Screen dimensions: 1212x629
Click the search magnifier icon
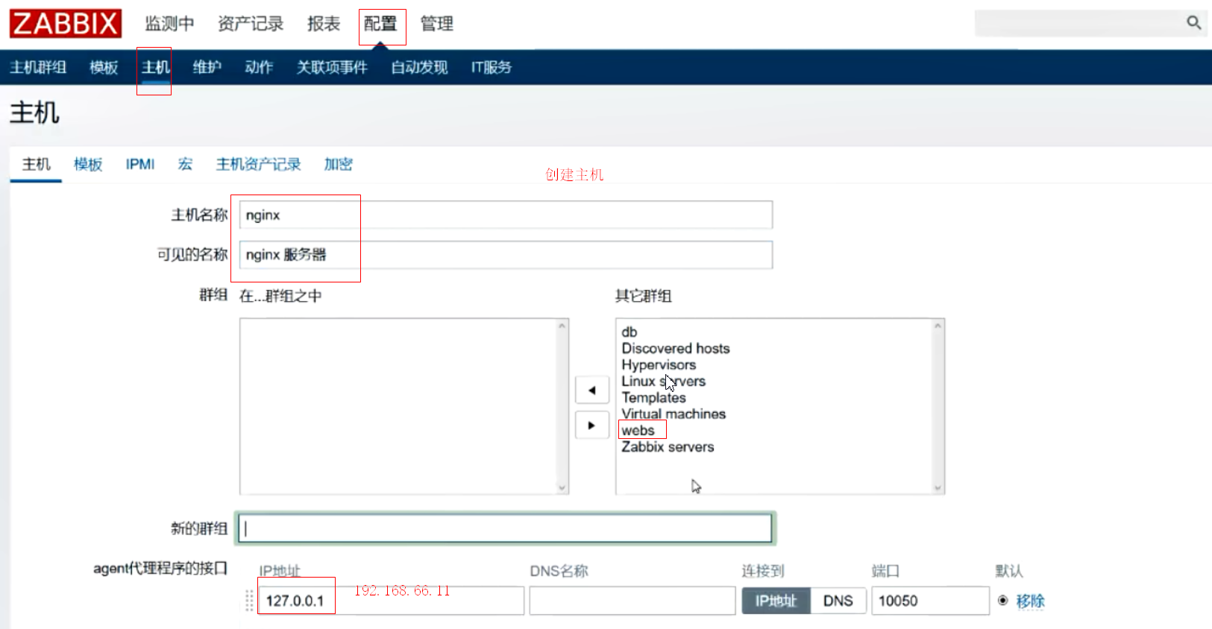[x=1193, y=23]
